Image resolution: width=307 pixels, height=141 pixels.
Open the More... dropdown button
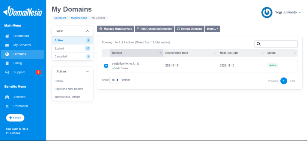212,29
